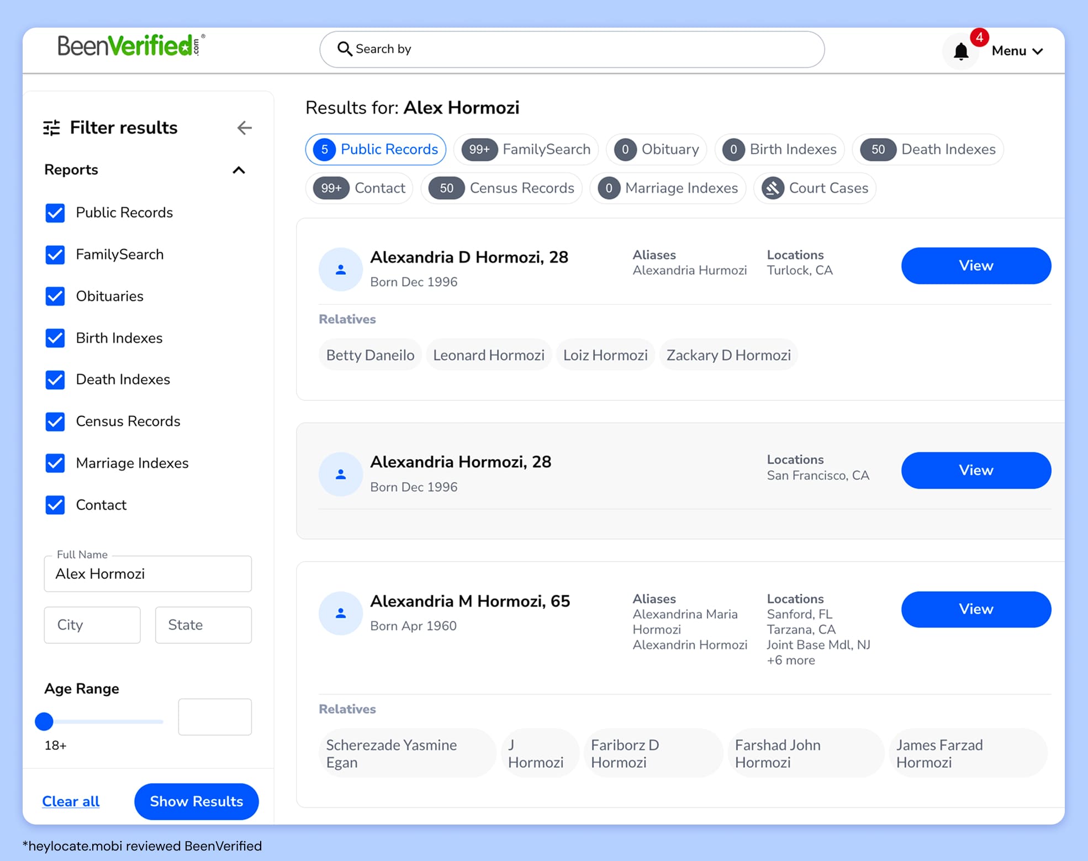The width and height of the screenshot is (1088, 861).
Task: Click relative Betty Daneilo
Action: click(370, 355)
